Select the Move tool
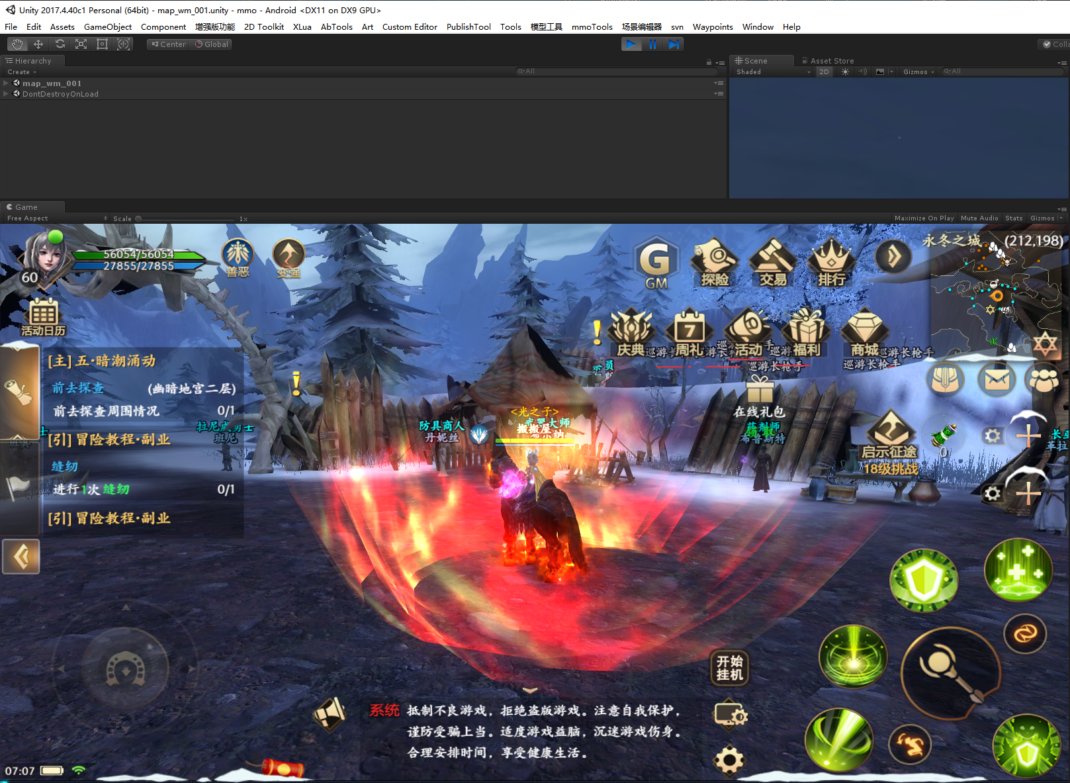The image size is (1070, 783). click(x=38, y=44)
